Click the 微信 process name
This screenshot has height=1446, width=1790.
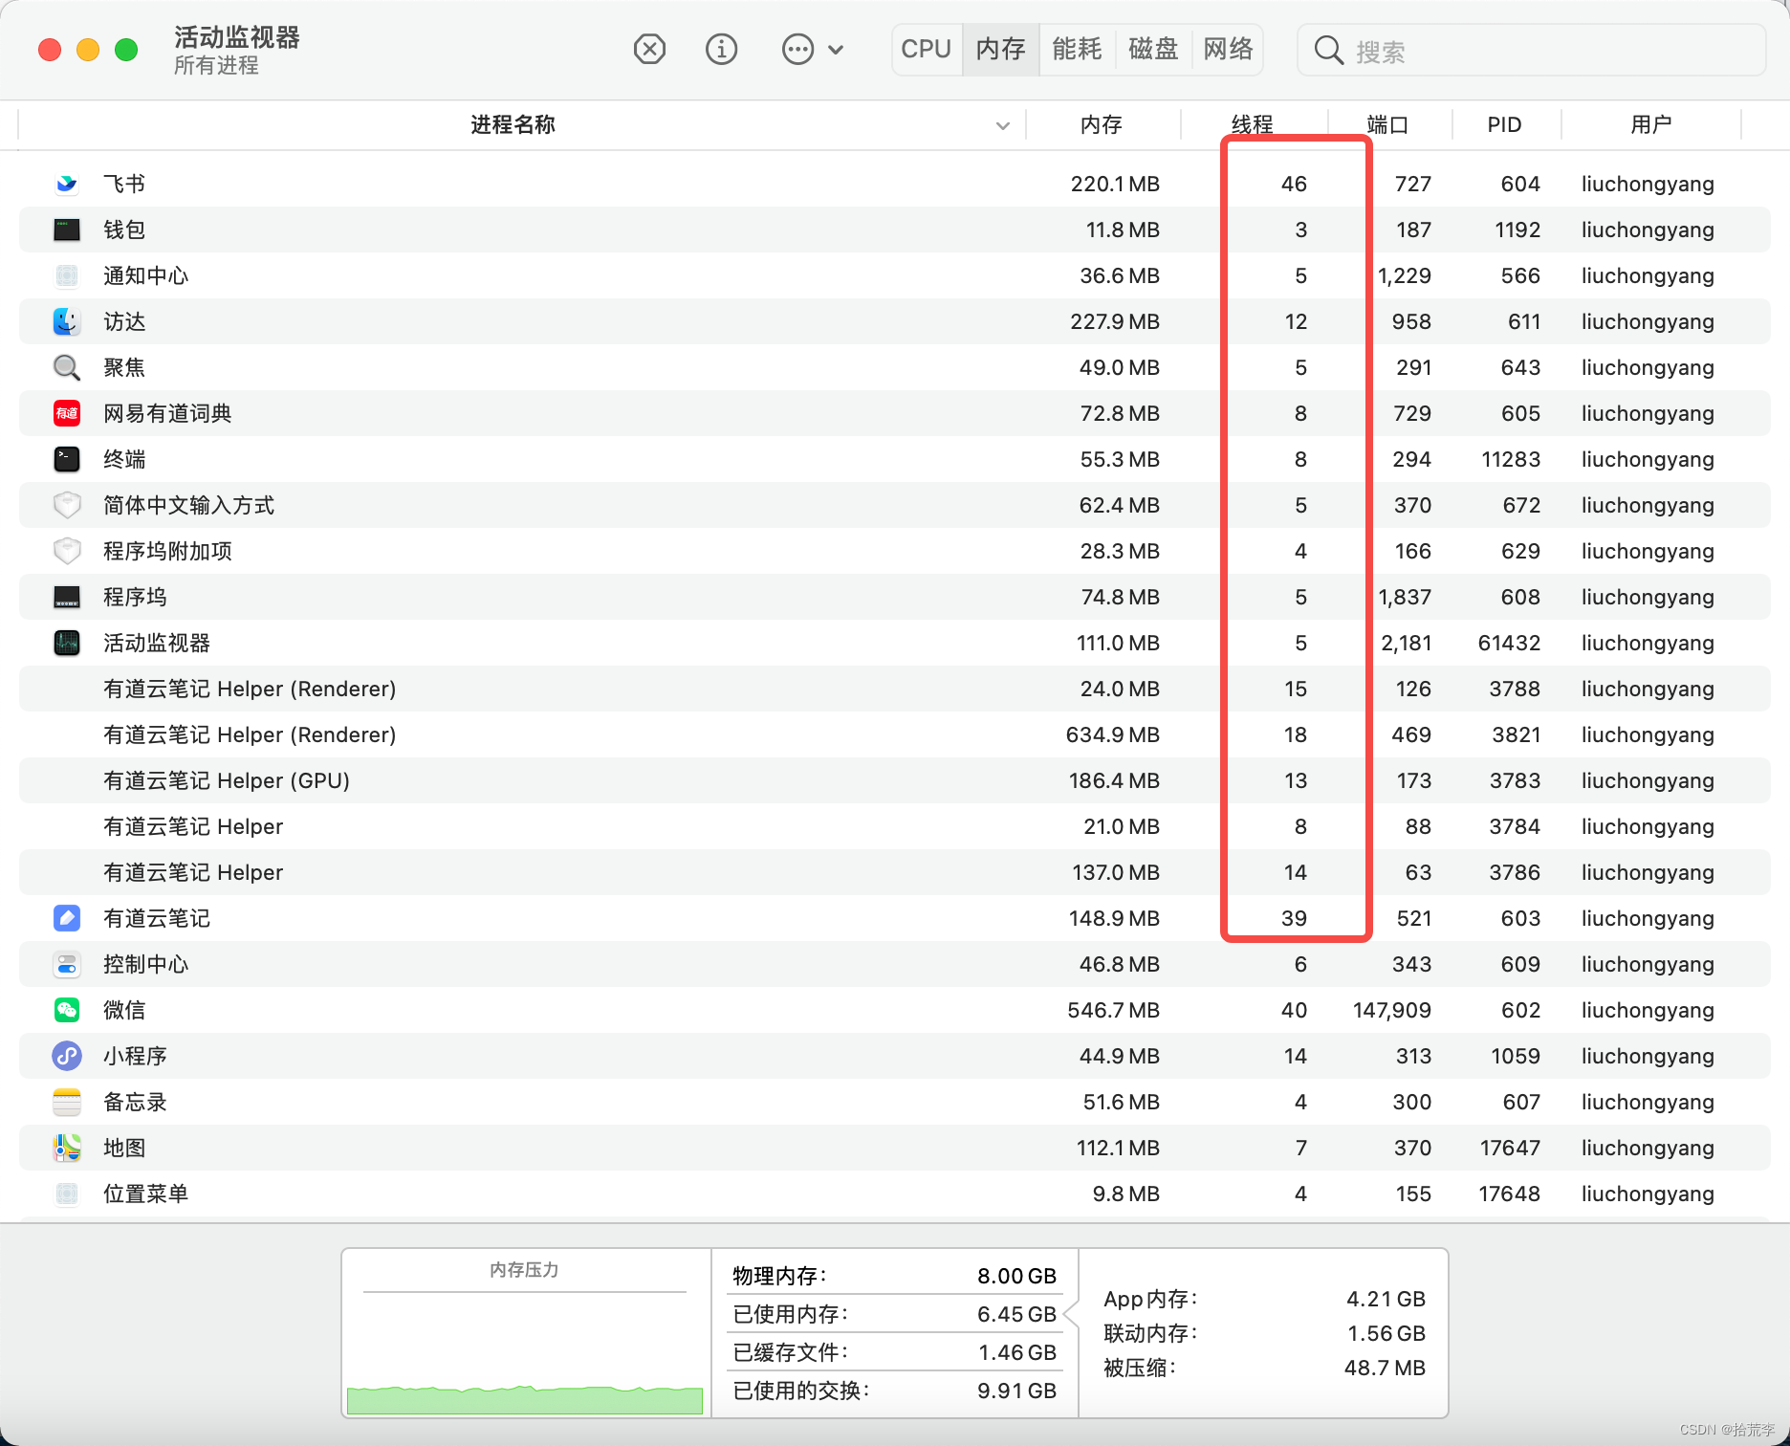click(124, 1010)
